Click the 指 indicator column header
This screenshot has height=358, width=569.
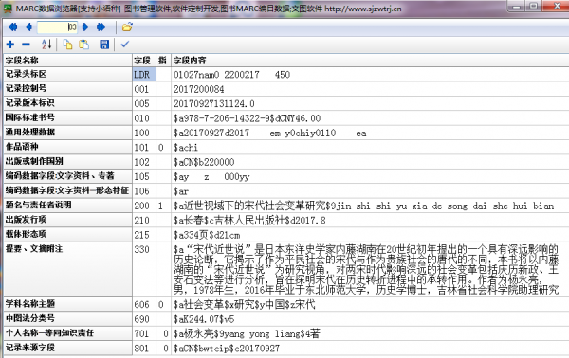click(x=163, y=61)
